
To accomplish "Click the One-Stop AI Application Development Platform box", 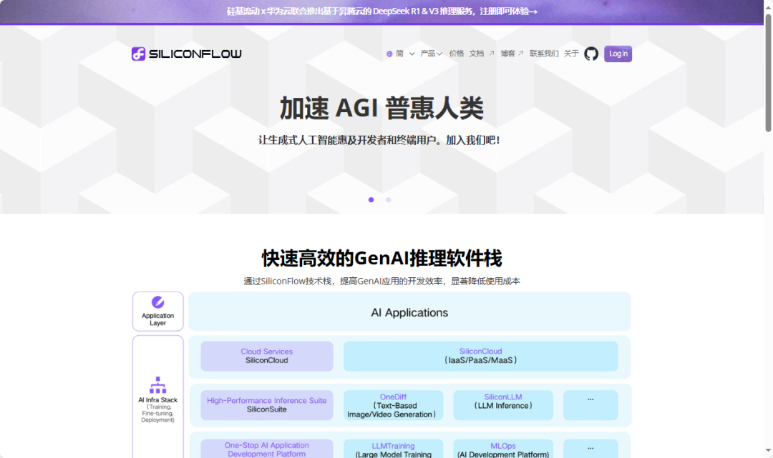I will coord(267,449).
